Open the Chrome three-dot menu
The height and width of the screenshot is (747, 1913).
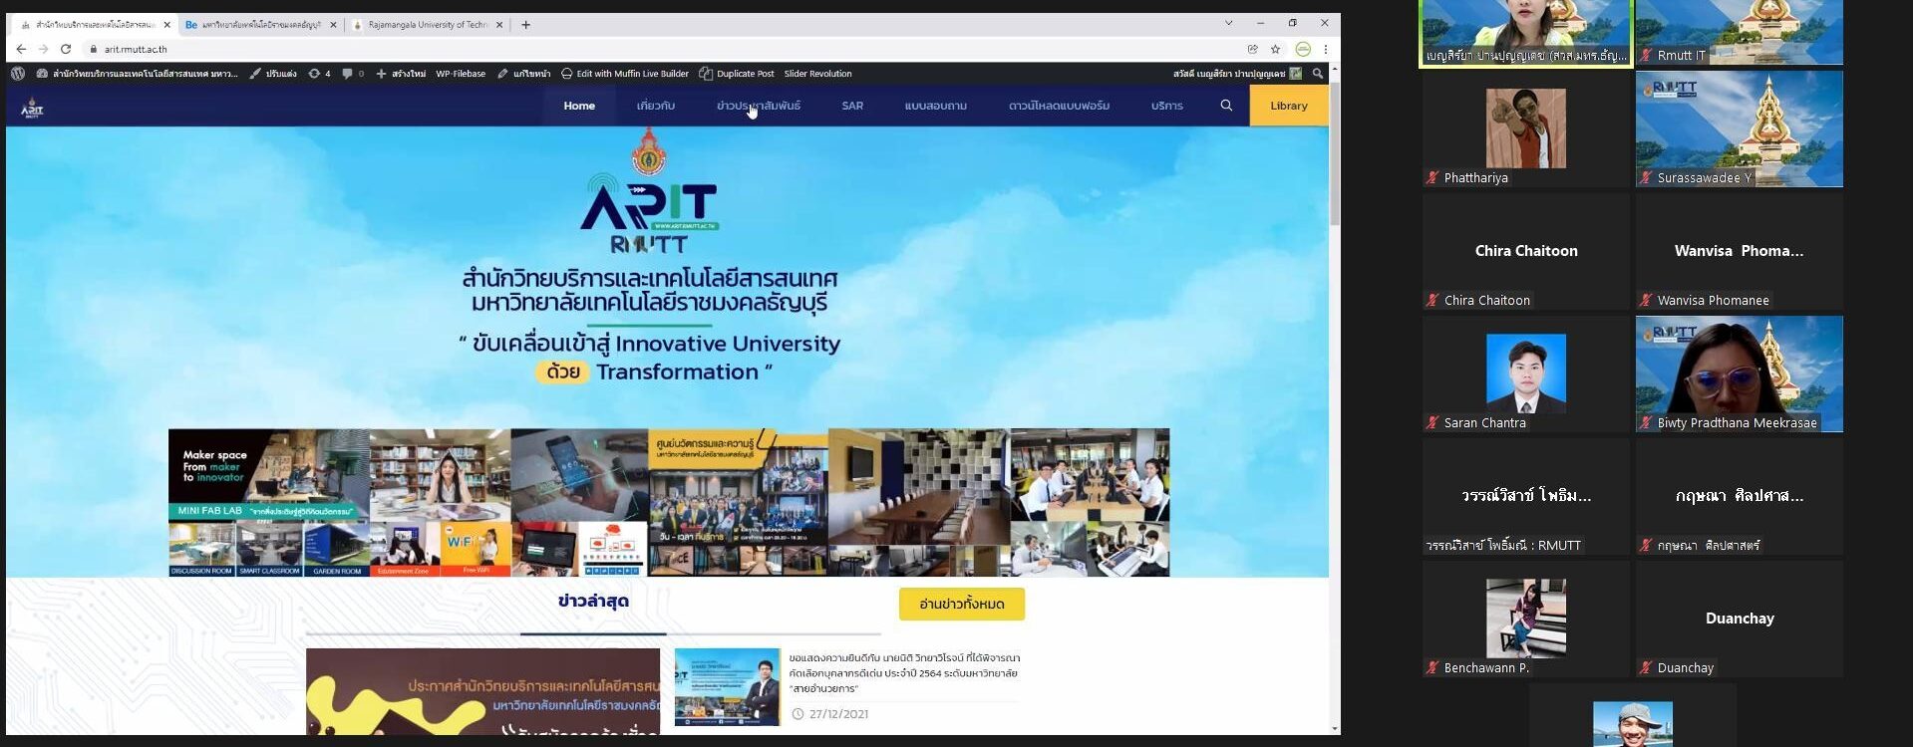1326,49
